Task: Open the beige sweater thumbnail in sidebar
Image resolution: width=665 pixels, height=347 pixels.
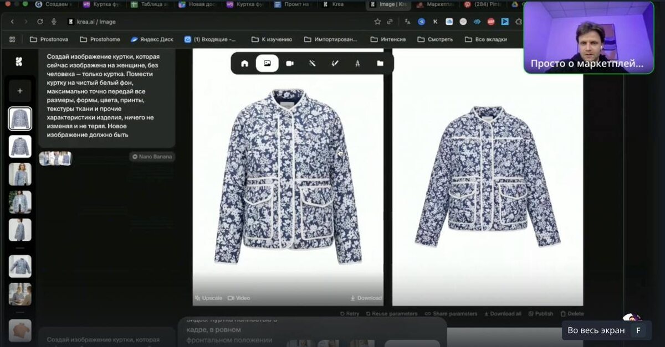Action: [x=20, y=330]
